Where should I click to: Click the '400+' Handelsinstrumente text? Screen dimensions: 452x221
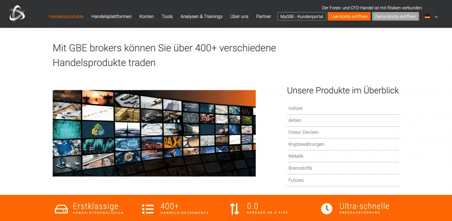pyautogui.click(x=184, y=208)
